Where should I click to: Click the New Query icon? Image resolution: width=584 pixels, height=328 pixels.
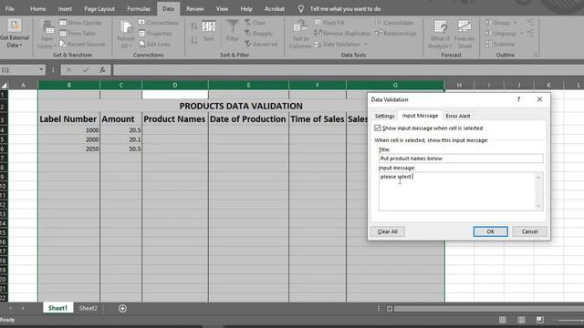[47, 28]
